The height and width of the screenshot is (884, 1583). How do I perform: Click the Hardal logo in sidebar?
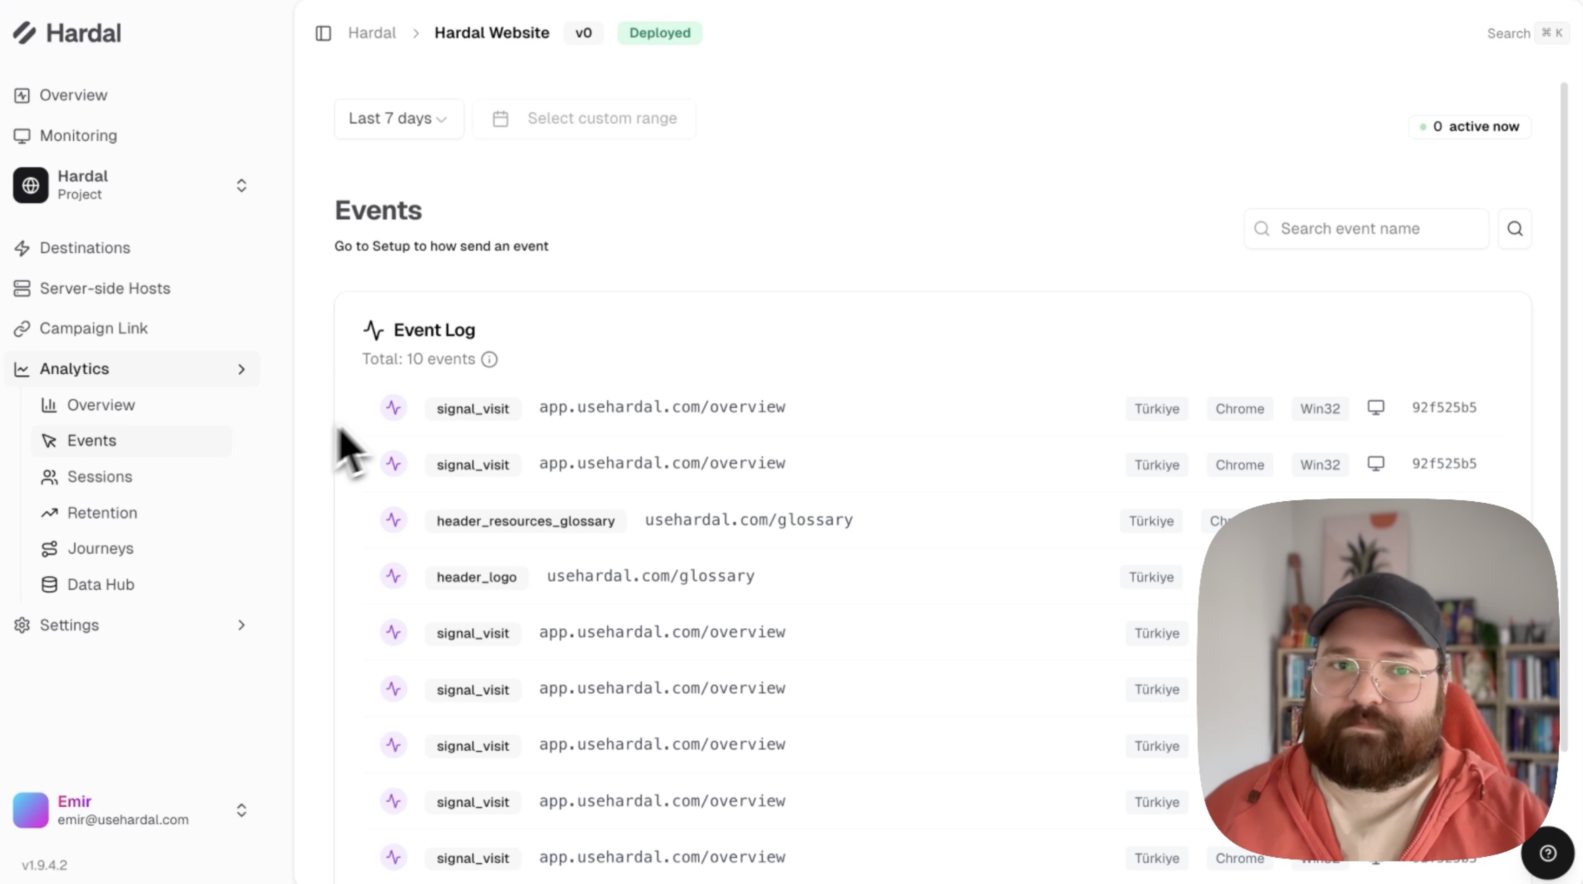point(68,33)
